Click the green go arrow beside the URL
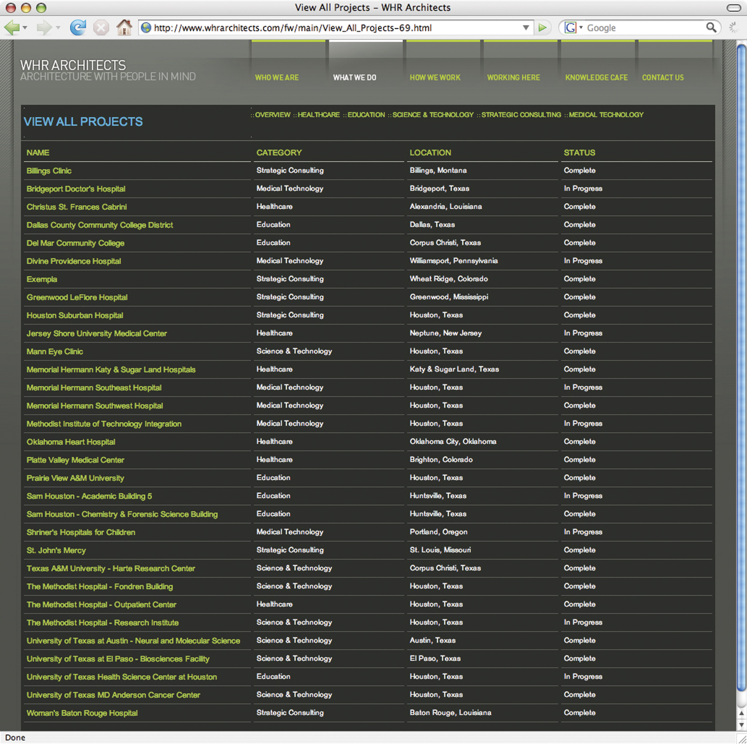 point(543,28)
